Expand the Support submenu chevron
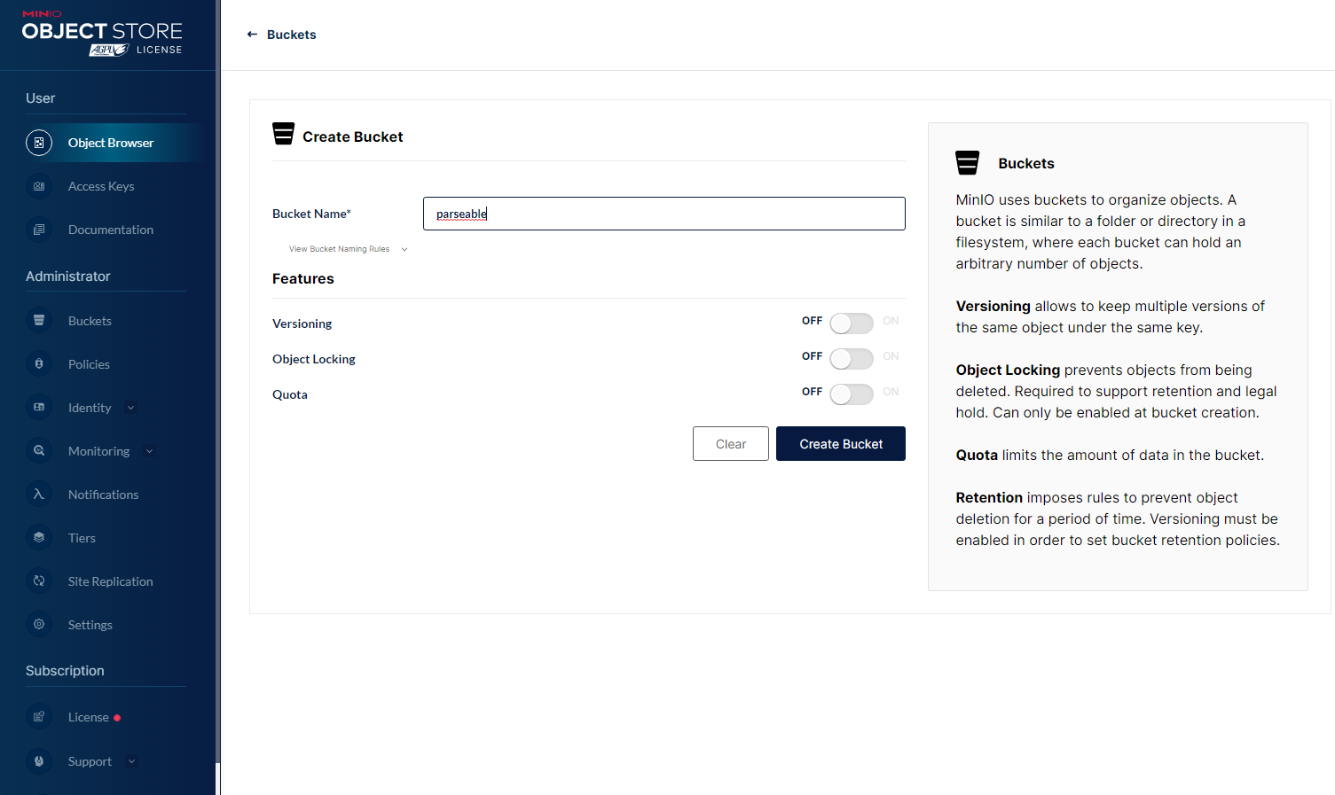1335x795 pixels. pos(132,761)
